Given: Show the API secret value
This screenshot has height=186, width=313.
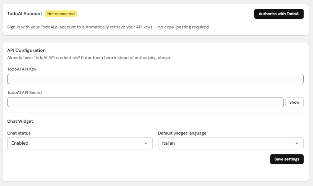Looking at the screenshot, I should tap(294, 102).
